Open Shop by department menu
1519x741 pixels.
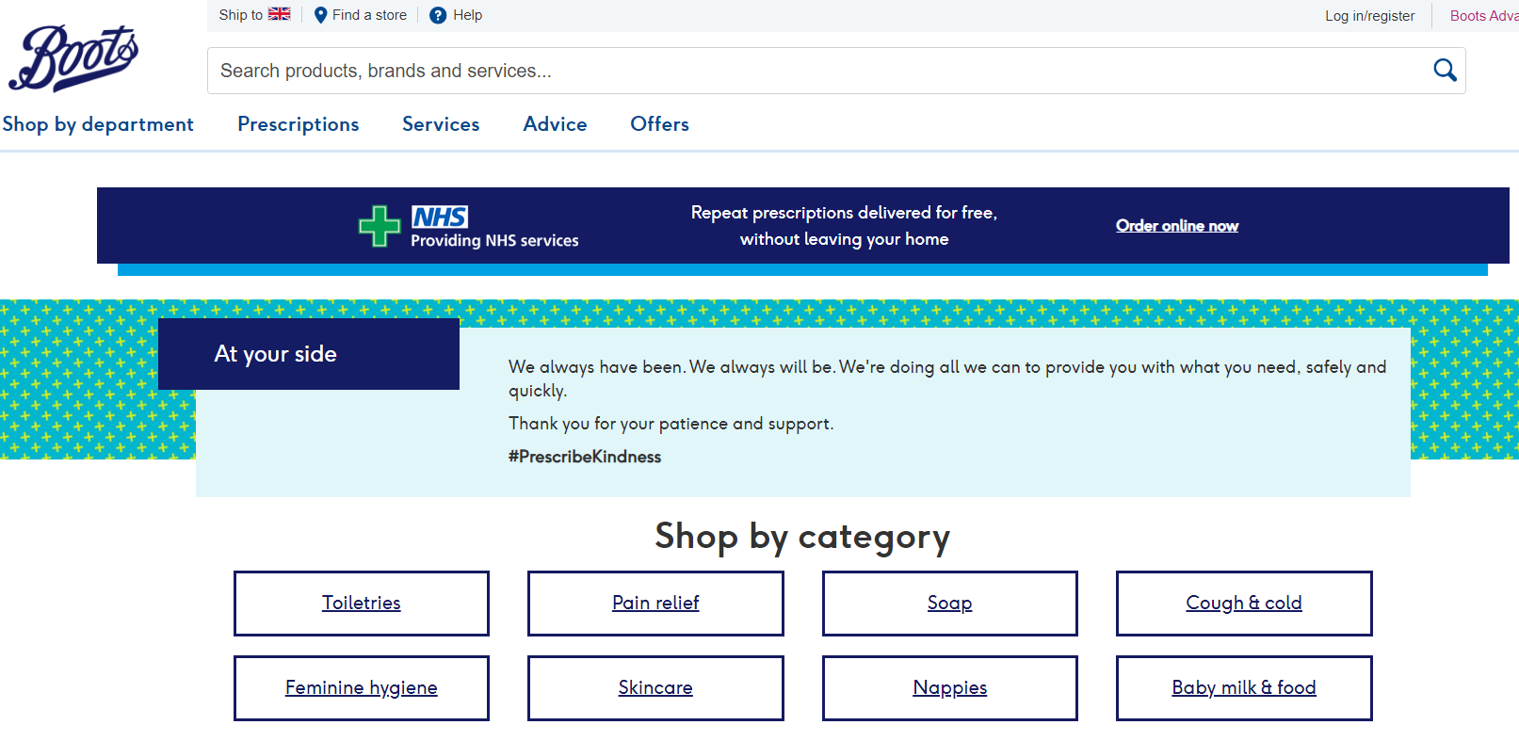point(98,124)
